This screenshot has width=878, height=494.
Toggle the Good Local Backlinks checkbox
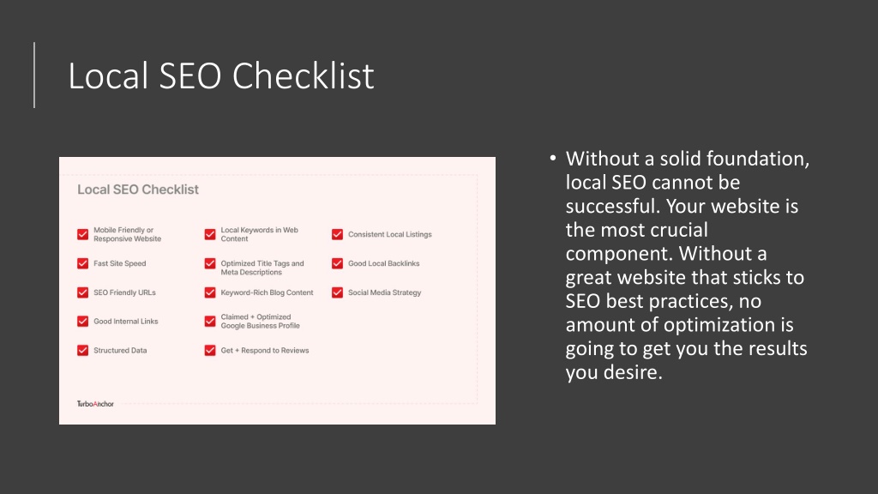click(x=337, y=263)
